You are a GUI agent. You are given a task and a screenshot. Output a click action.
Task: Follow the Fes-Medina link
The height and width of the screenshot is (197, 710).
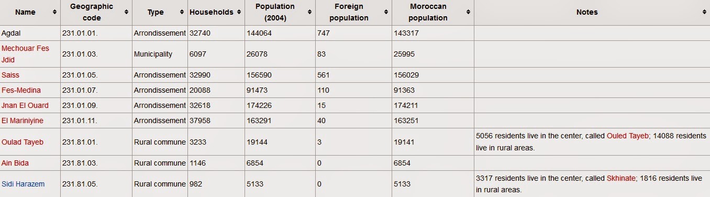tap(21, 90)
